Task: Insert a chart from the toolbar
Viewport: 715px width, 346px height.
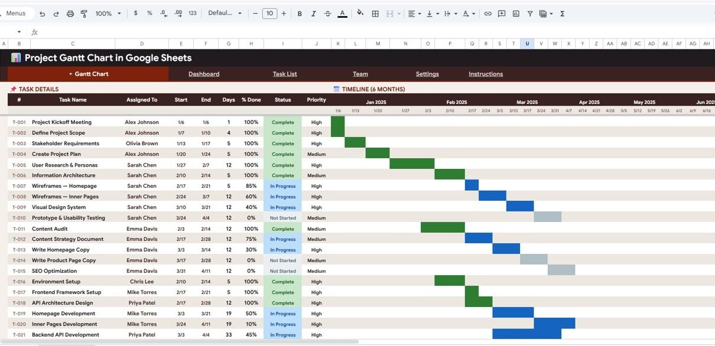Action: tap(516, 14)
